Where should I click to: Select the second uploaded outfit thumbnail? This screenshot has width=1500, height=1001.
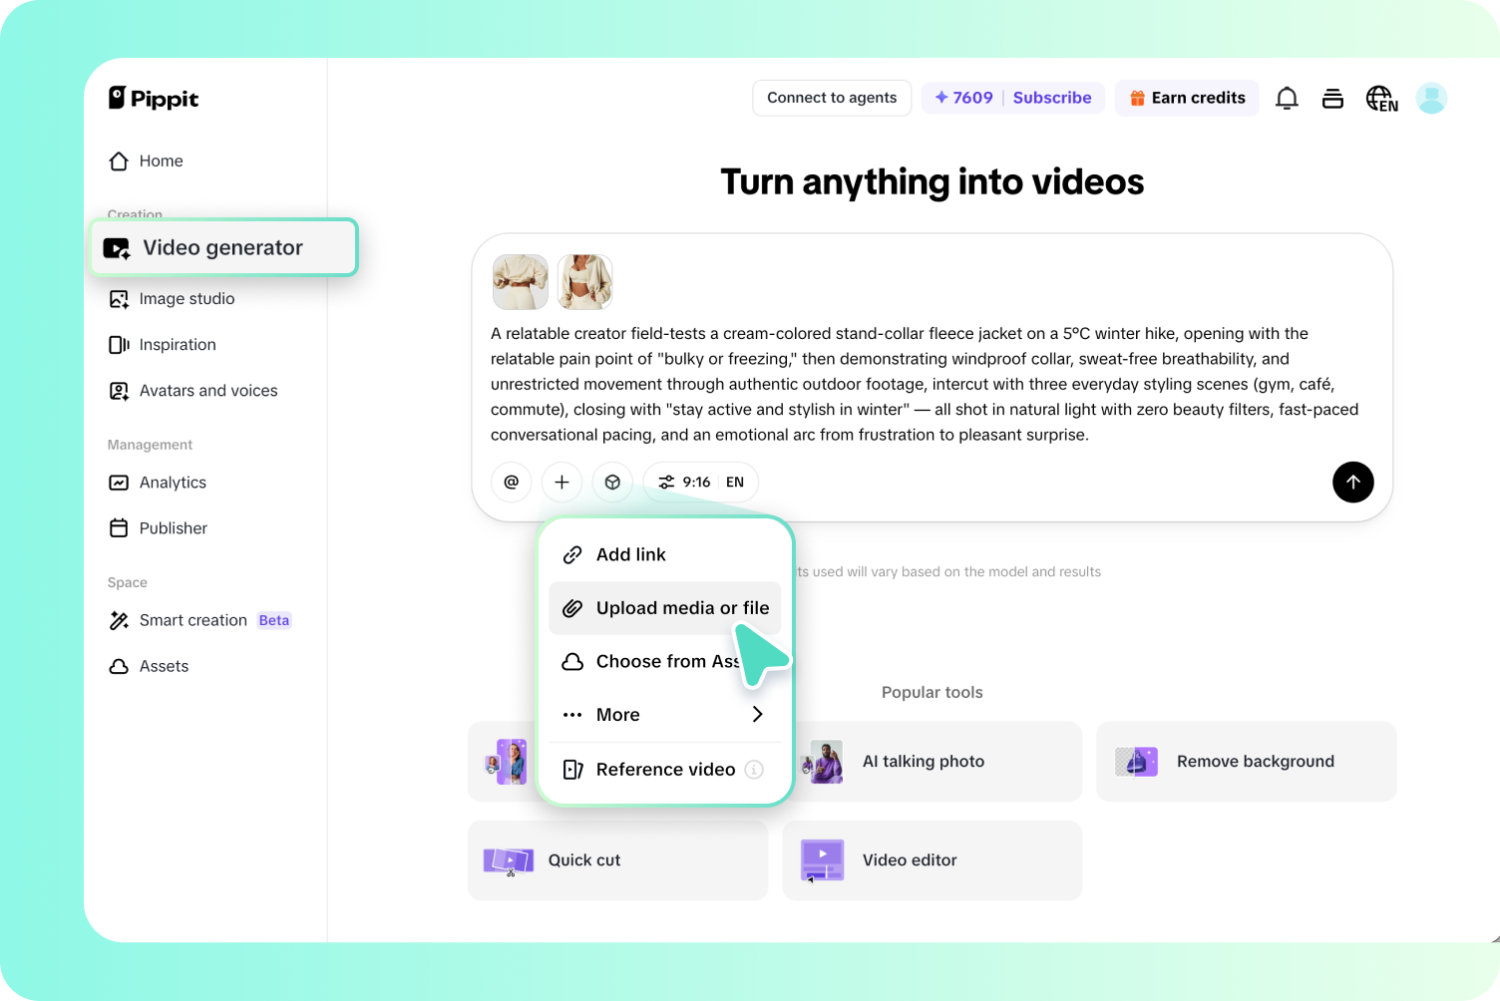pyautogui.click(x=584, y=281)
